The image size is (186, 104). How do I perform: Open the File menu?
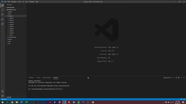(x=5, y=2)
